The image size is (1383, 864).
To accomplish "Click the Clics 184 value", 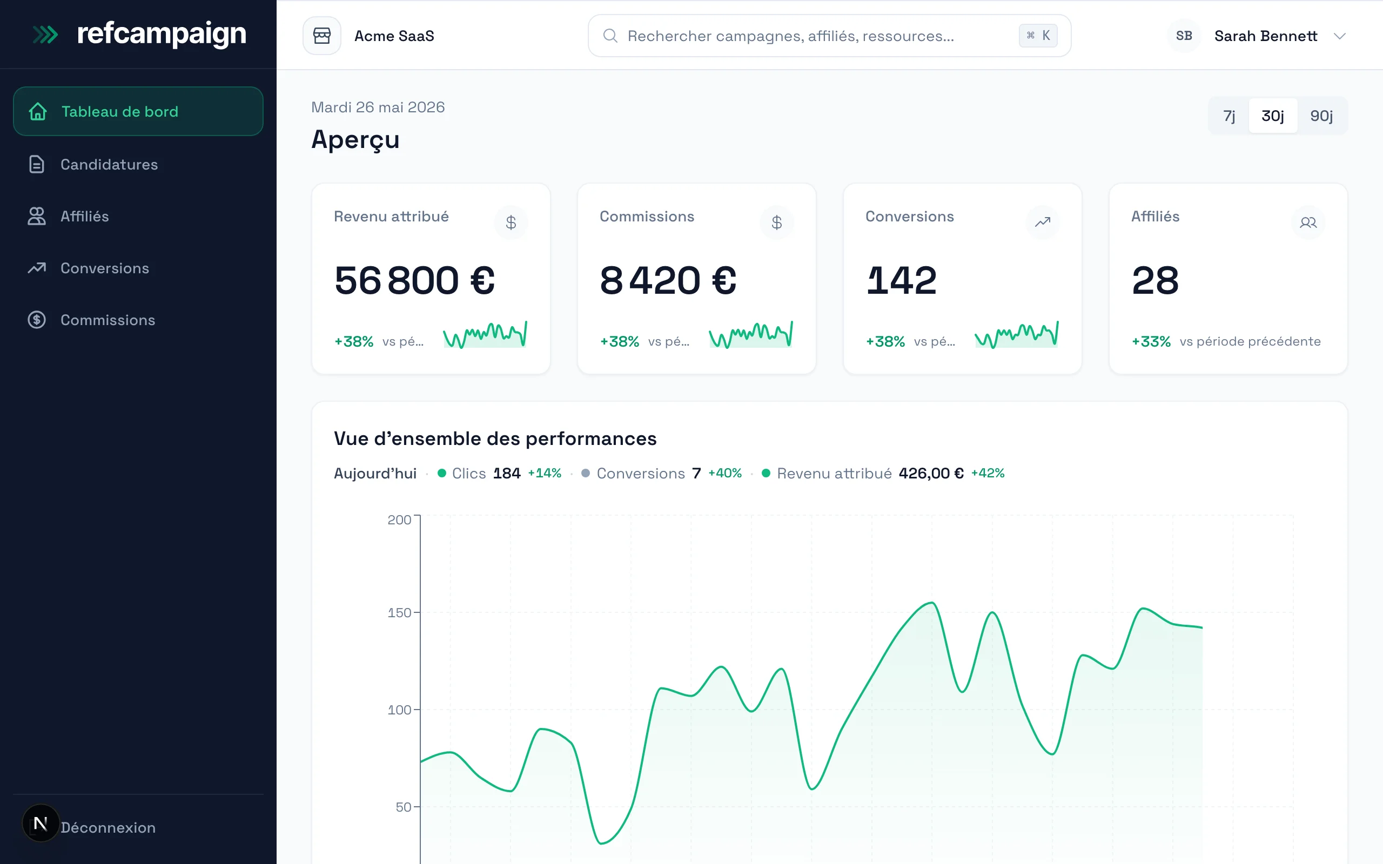I will [507, 473].
